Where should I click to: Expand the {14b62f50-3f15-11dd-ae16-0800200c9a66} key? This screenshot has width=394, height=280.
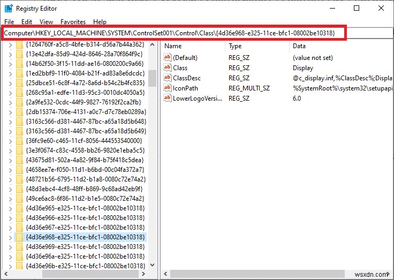(x=10, y=64)
